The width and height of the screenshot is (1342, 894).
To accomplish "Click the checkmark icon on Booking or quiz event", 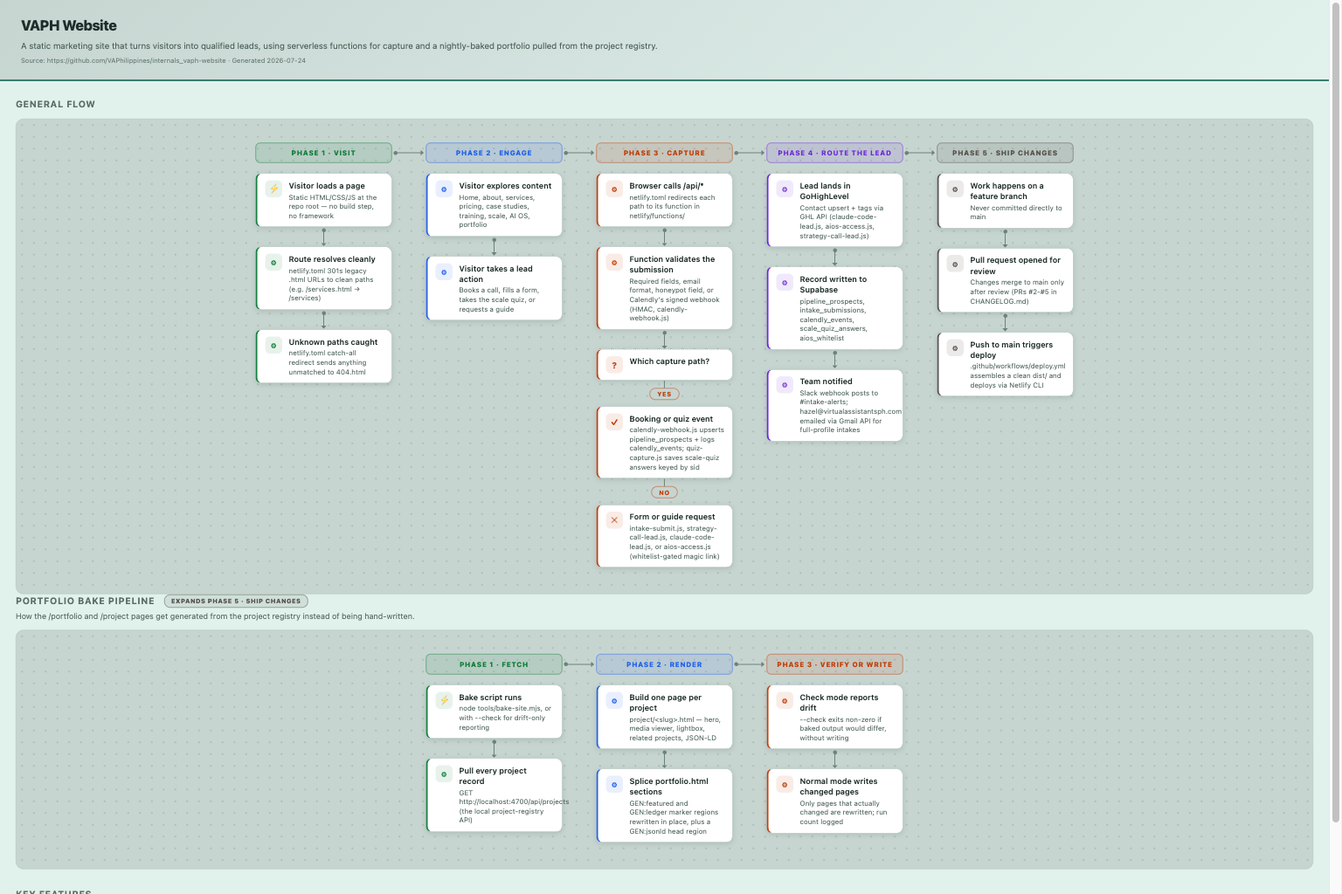I will click(614, 422).
